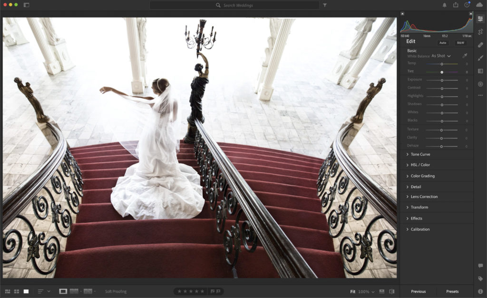Toggle the B&W treatment
Viewport: 487px width, 298px height.
(460, 43)
